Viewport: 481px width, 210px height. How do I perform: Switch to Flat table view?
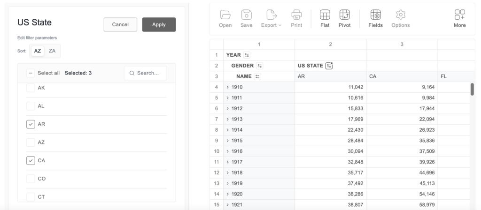[x=325, y=19]
